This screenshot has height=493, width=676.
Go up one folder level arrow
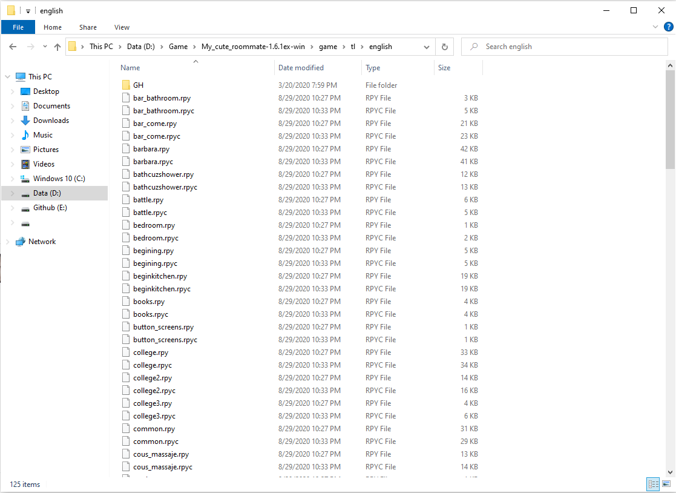pyautogui.click(x=57, y=47)
